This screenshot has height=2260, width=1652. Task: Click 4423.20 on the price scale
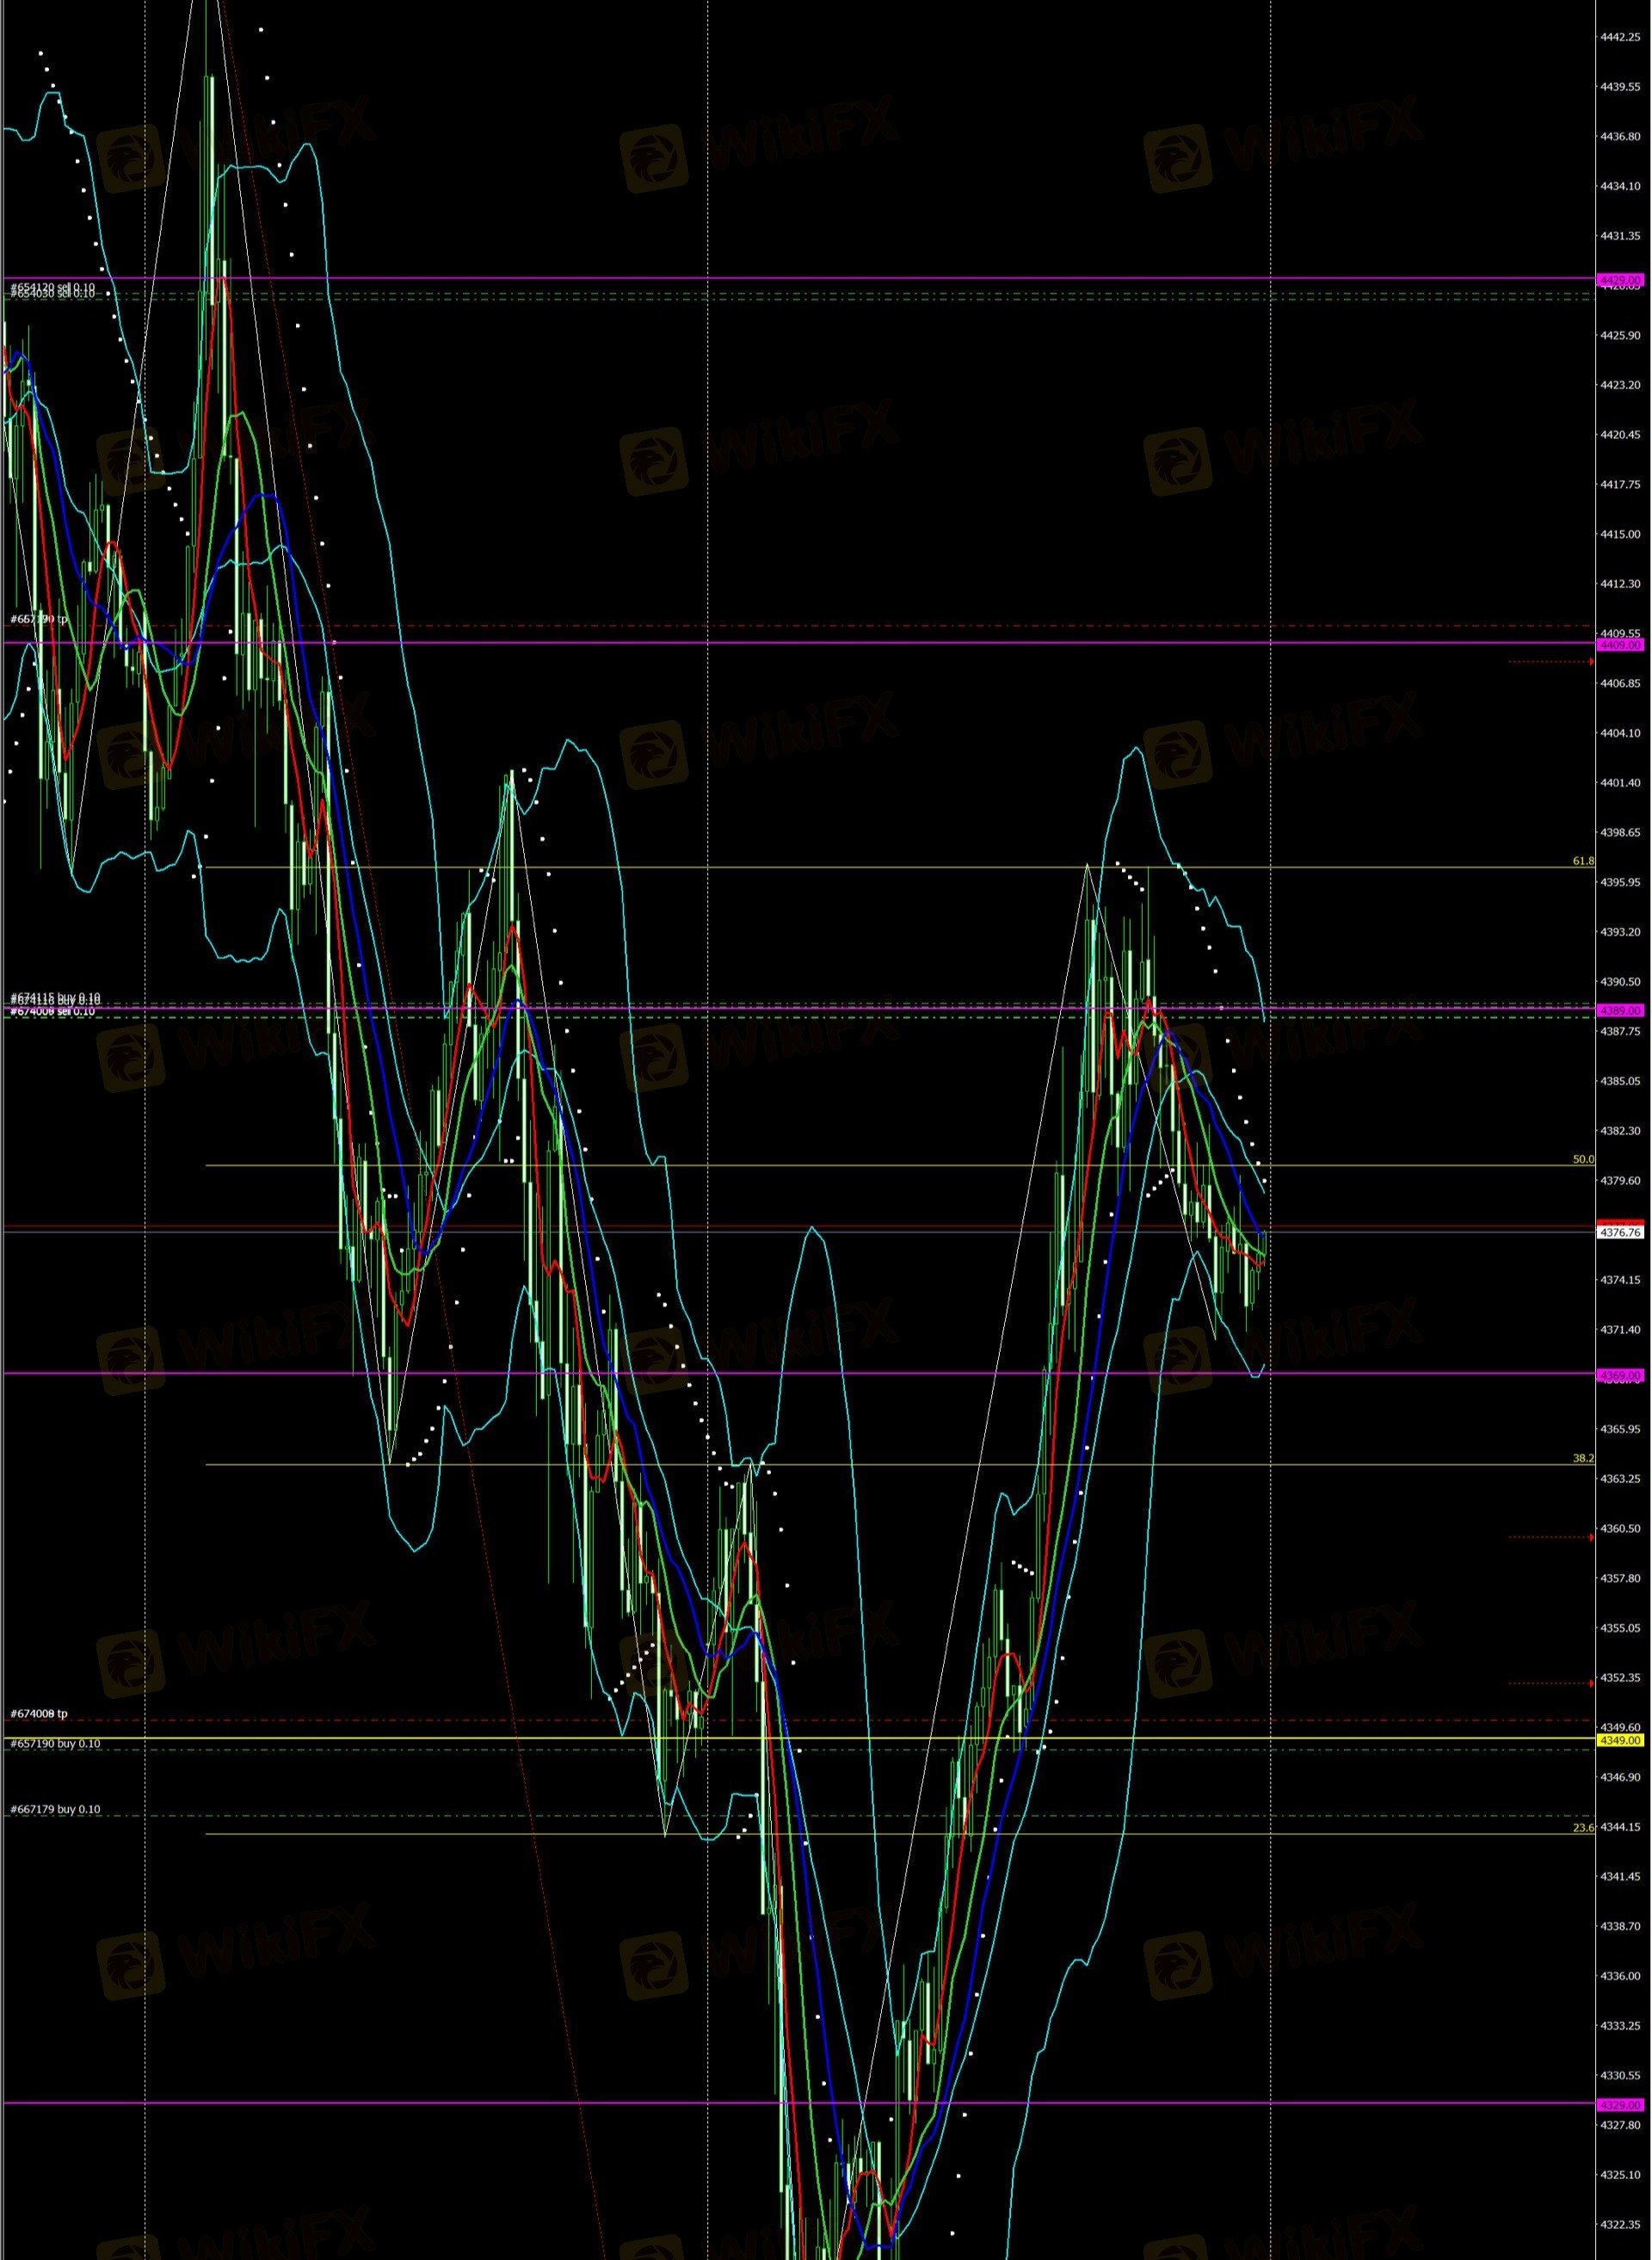(x=1620, y=385)
